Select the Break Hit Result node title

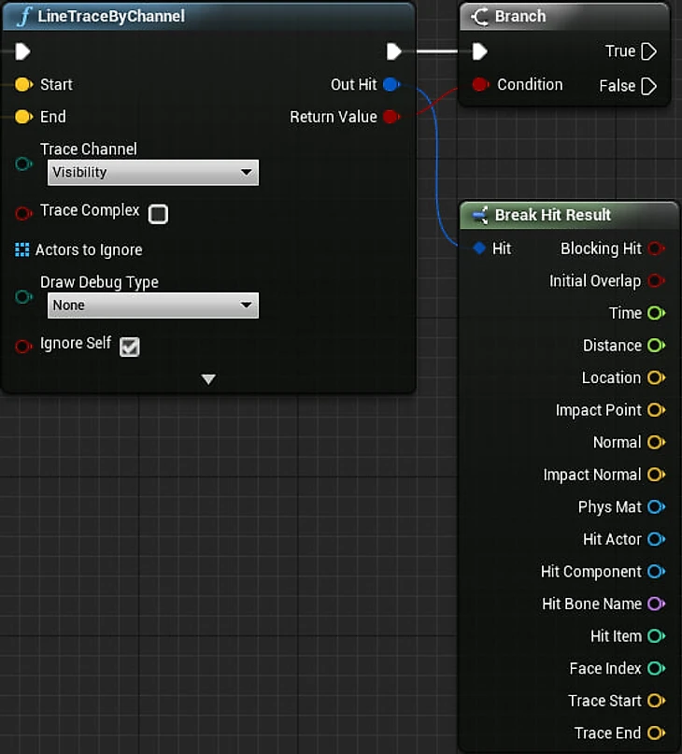(553, 215)
